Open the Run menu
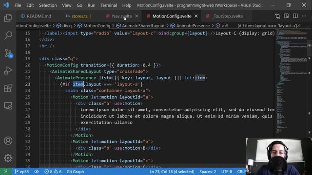Viewport: 312px width, 175px height. (91, 5)
